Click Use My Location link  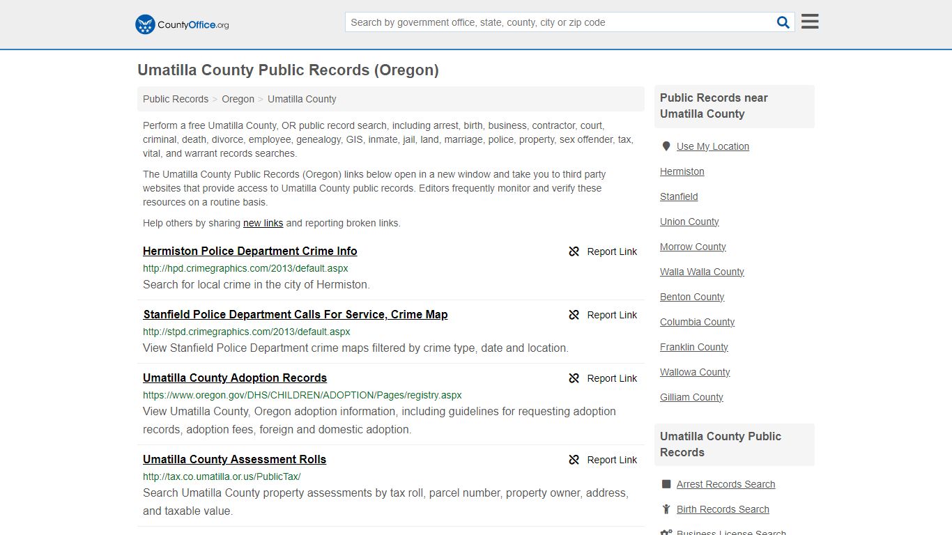click(713, 146)
